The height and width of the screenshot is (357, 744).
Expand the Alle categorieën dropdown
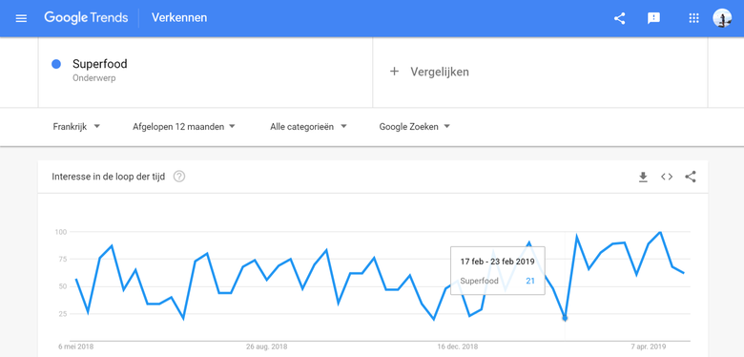click(308, 127)
